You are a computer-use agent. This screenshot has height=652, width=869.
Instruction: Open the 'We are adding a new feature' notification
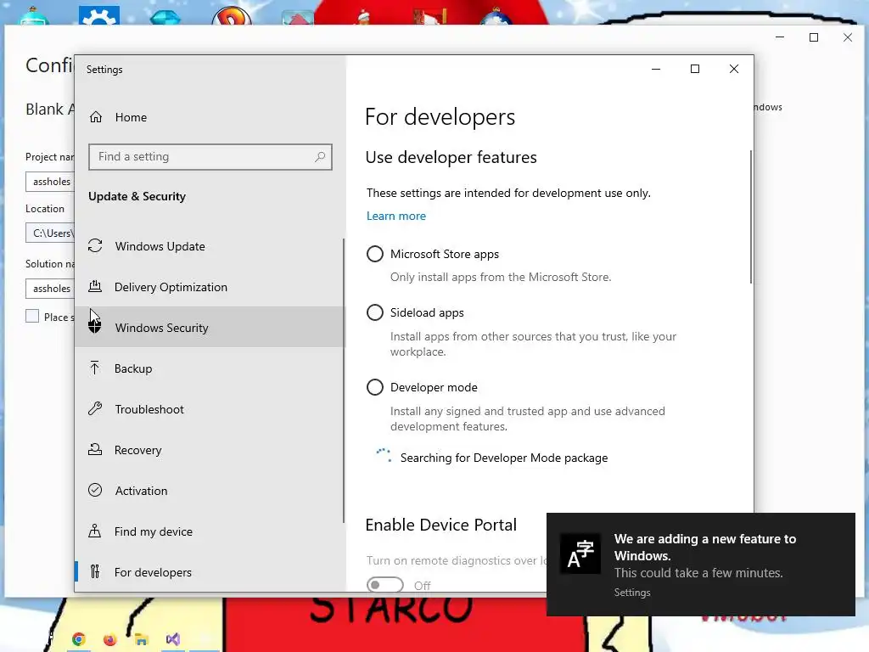[700, 564]
